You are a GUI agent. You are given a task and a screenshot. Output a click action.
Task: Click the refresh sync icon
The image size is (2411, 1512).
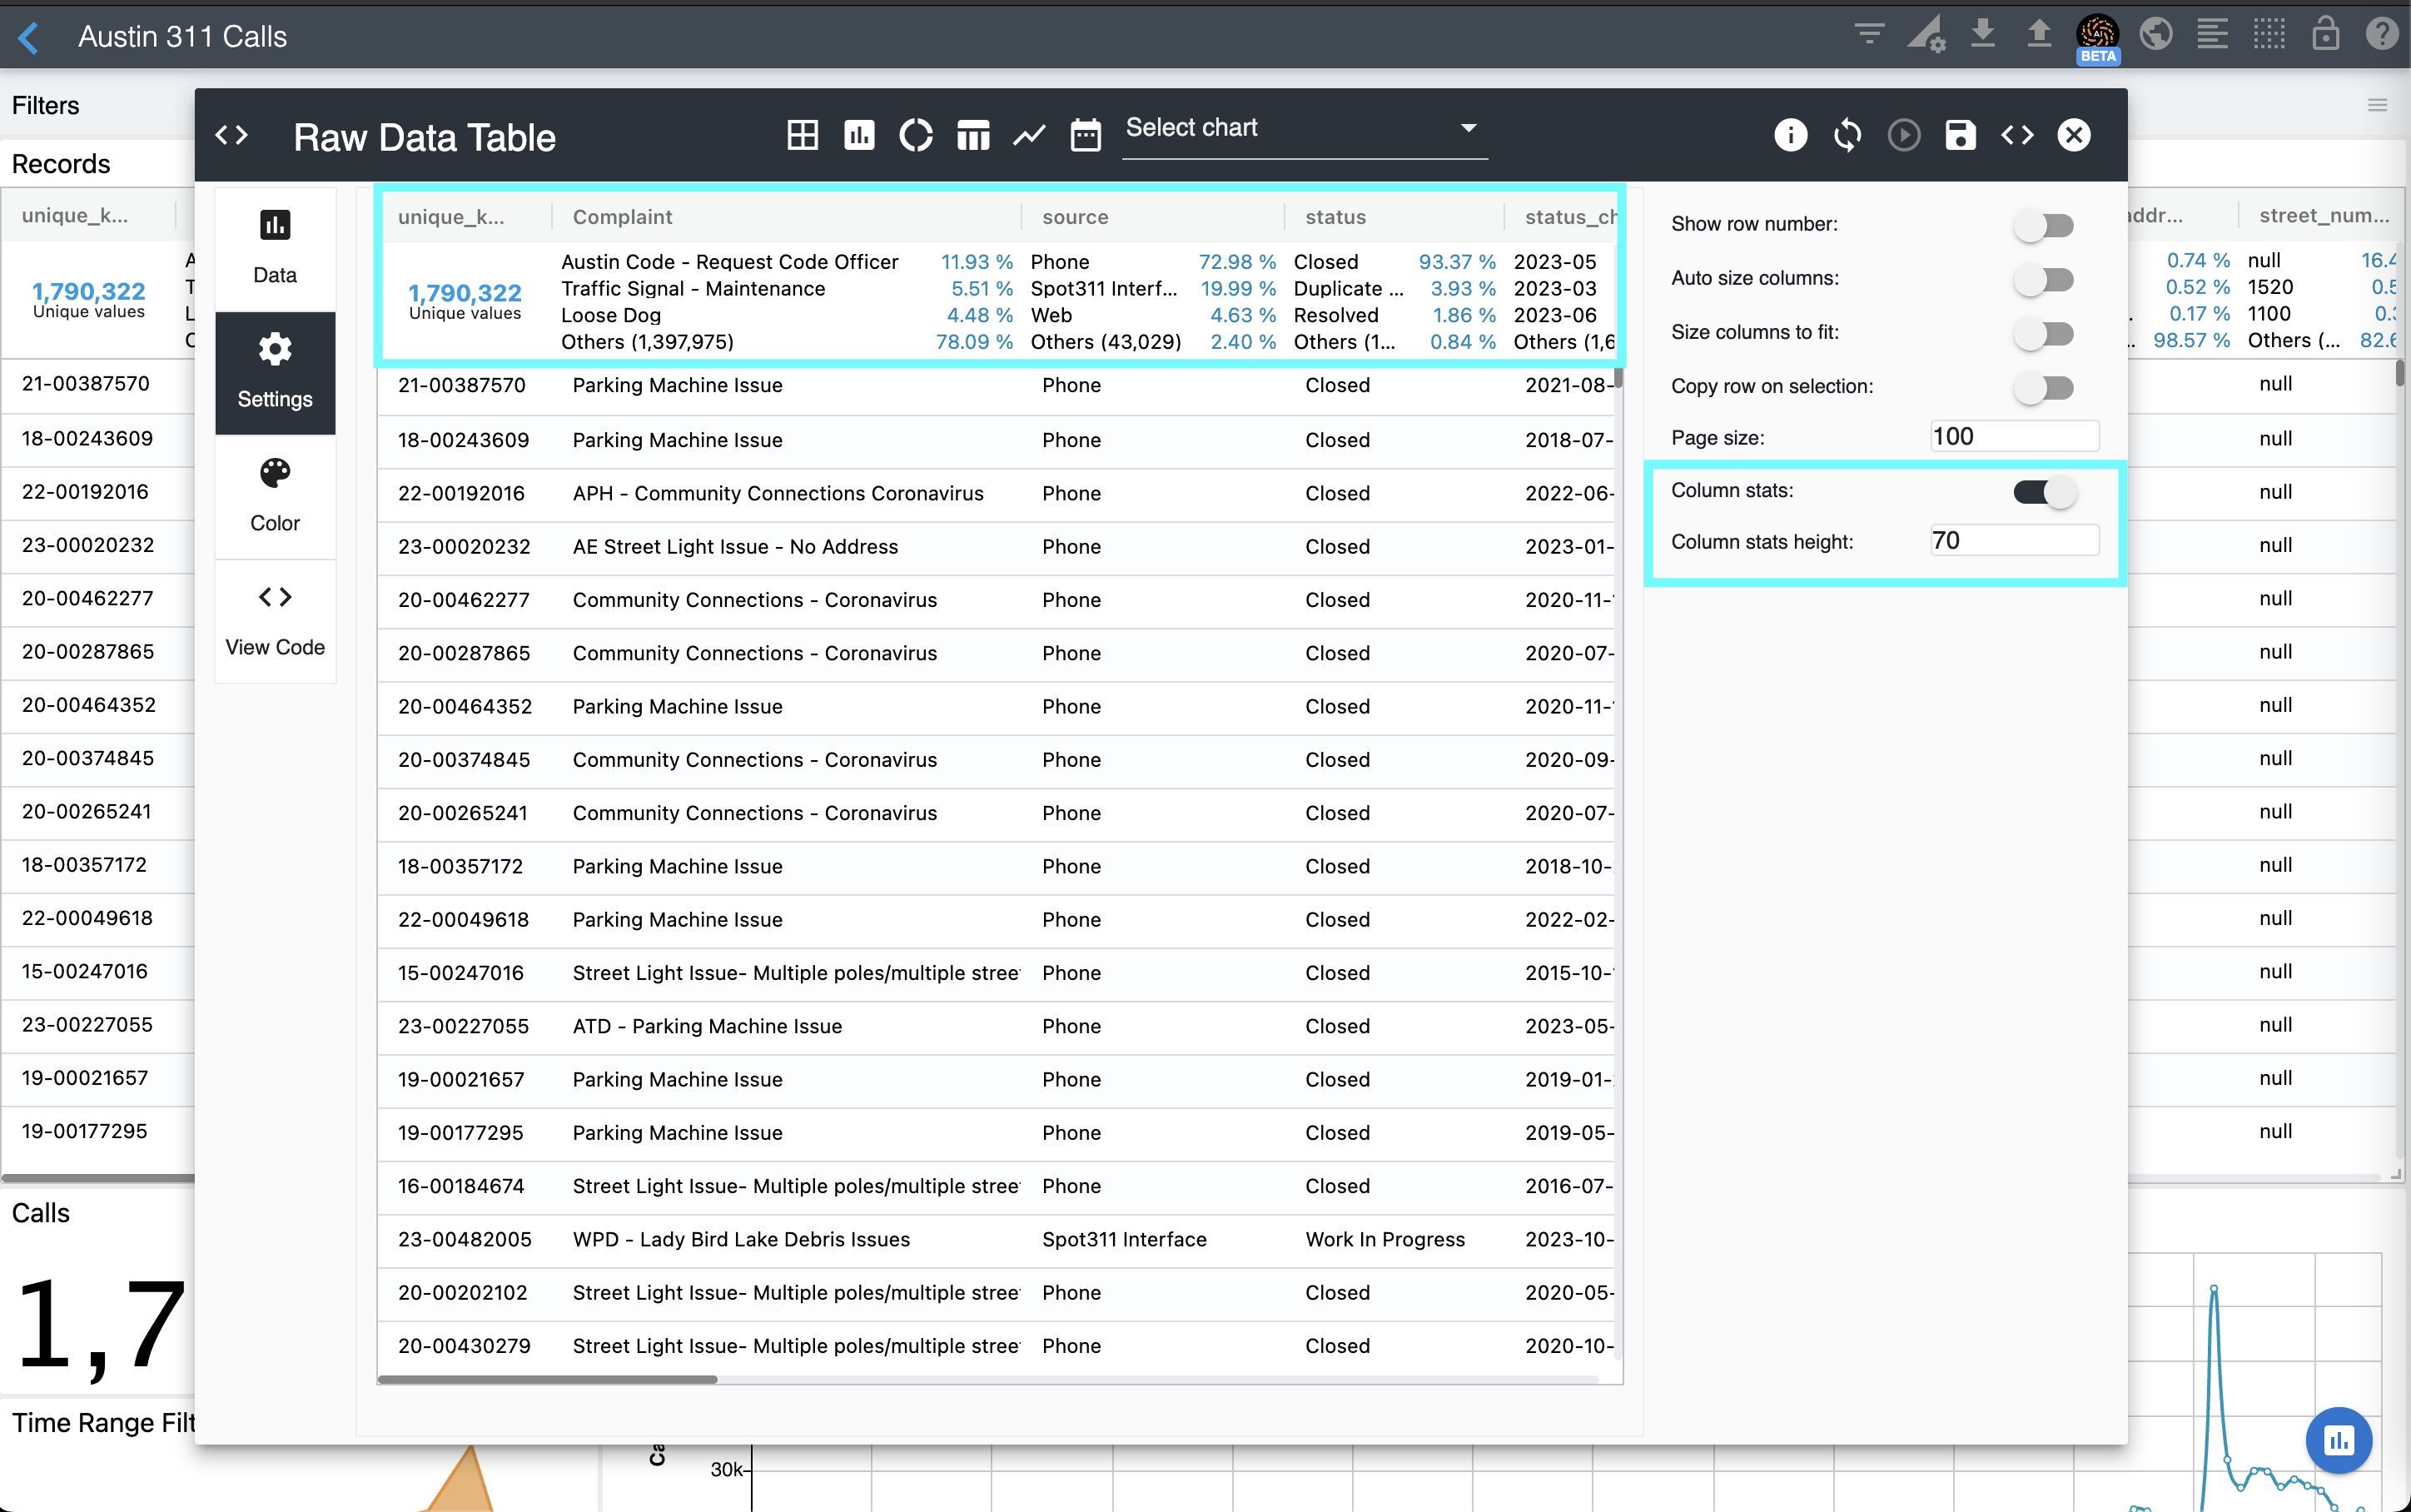[x=1847, y=135]
